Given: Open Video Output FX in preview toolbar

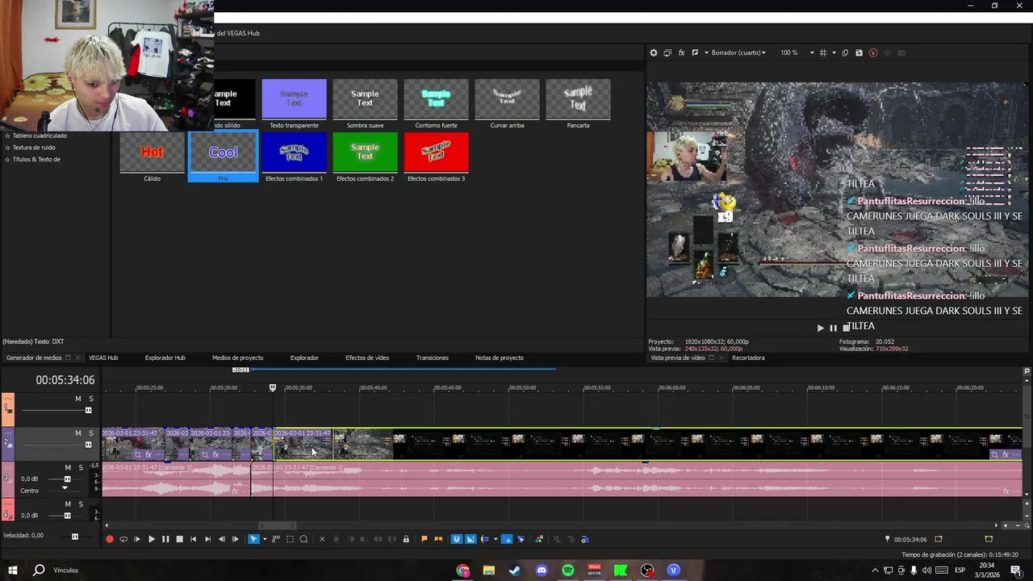Looking at the screenshot, I should (681, 52).
